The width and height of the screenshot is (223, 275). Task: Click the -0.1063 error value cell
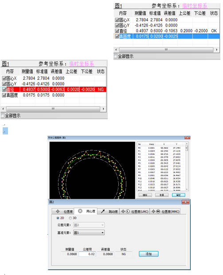point(171,31)
